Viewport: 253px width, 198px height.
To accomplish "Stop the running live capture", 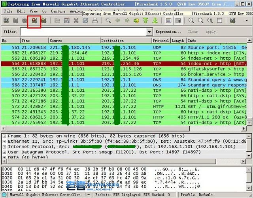I will tap(34, 21).
